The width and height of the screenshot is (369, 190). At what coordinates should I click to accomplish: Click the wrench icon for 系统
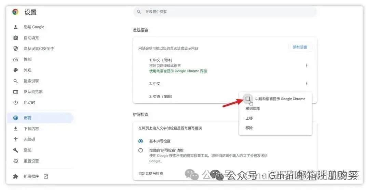point(15,150)
